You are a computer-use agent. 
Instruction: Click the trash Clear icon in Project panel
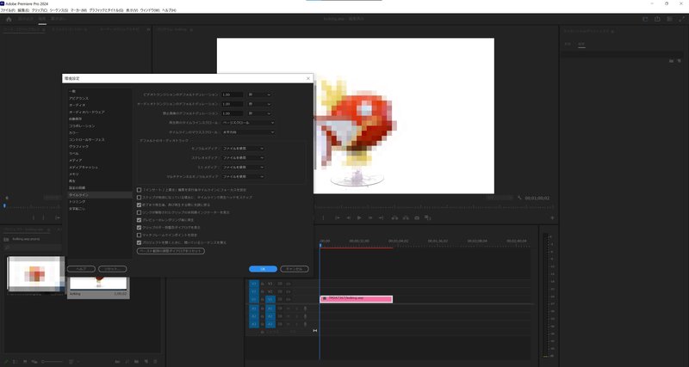154,362
